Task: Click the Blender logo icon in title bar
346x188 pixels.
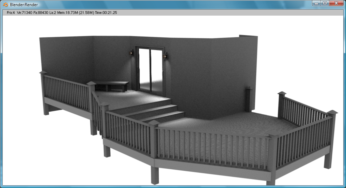Action: [x=5, y=5]
